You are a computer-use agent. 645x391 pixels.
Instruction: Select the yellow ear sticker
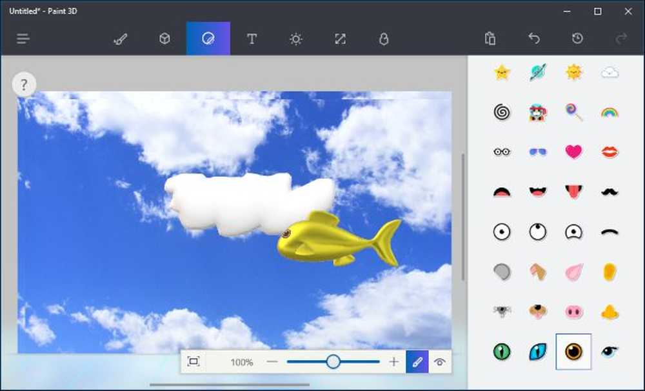[610, 272]
